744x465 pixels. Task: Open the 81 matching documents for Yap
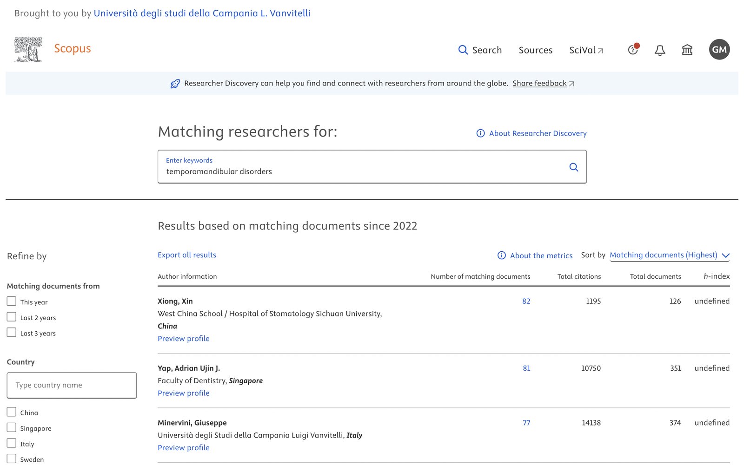pos(526,368)
